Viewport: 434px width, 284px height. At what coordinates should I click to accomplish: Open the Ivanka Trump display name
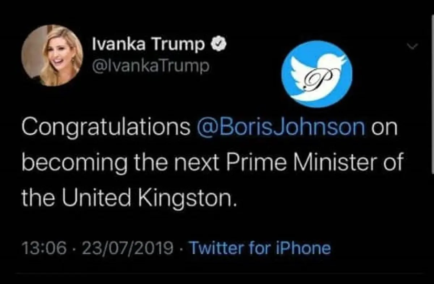point(148,44)
